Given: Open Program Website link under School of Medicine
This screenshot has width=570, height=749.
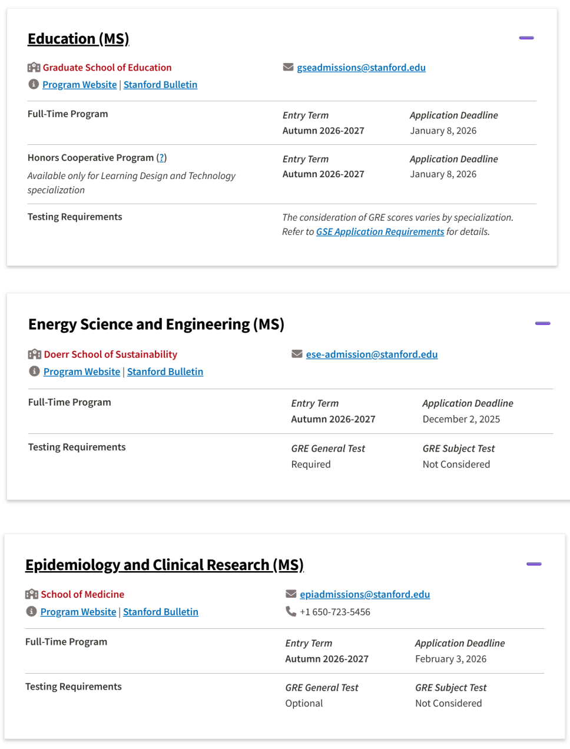Looking at the screenshot, I should pos(78,612).
